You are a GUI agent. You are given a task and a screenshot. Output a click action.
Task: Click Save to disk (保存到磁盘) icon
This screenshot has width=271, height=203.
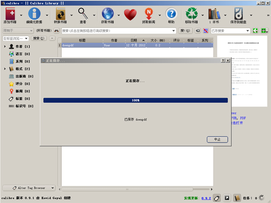[x=238, y=14]
